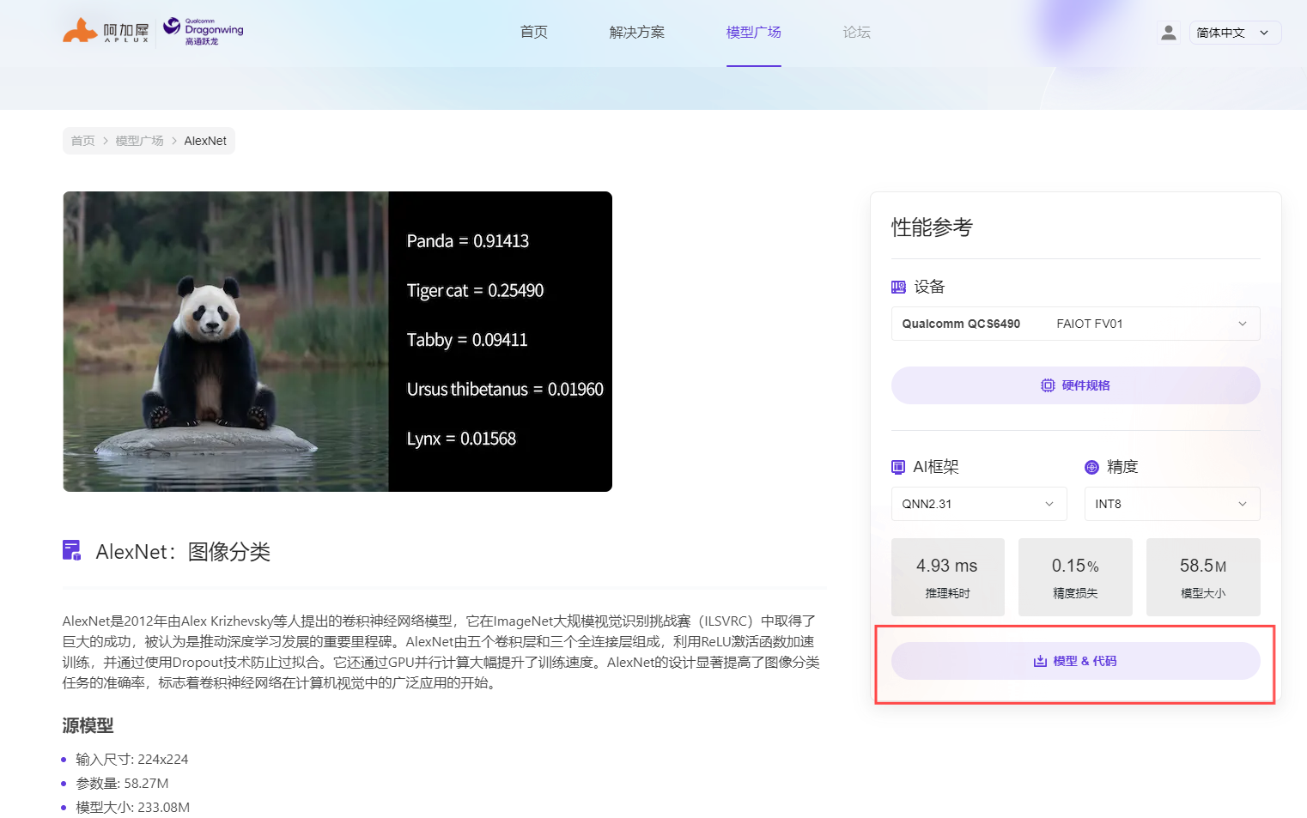This screenshot has height=818, width=1307.
Task: Click the 硬件规格 button
Action: tap(1075, 385)
